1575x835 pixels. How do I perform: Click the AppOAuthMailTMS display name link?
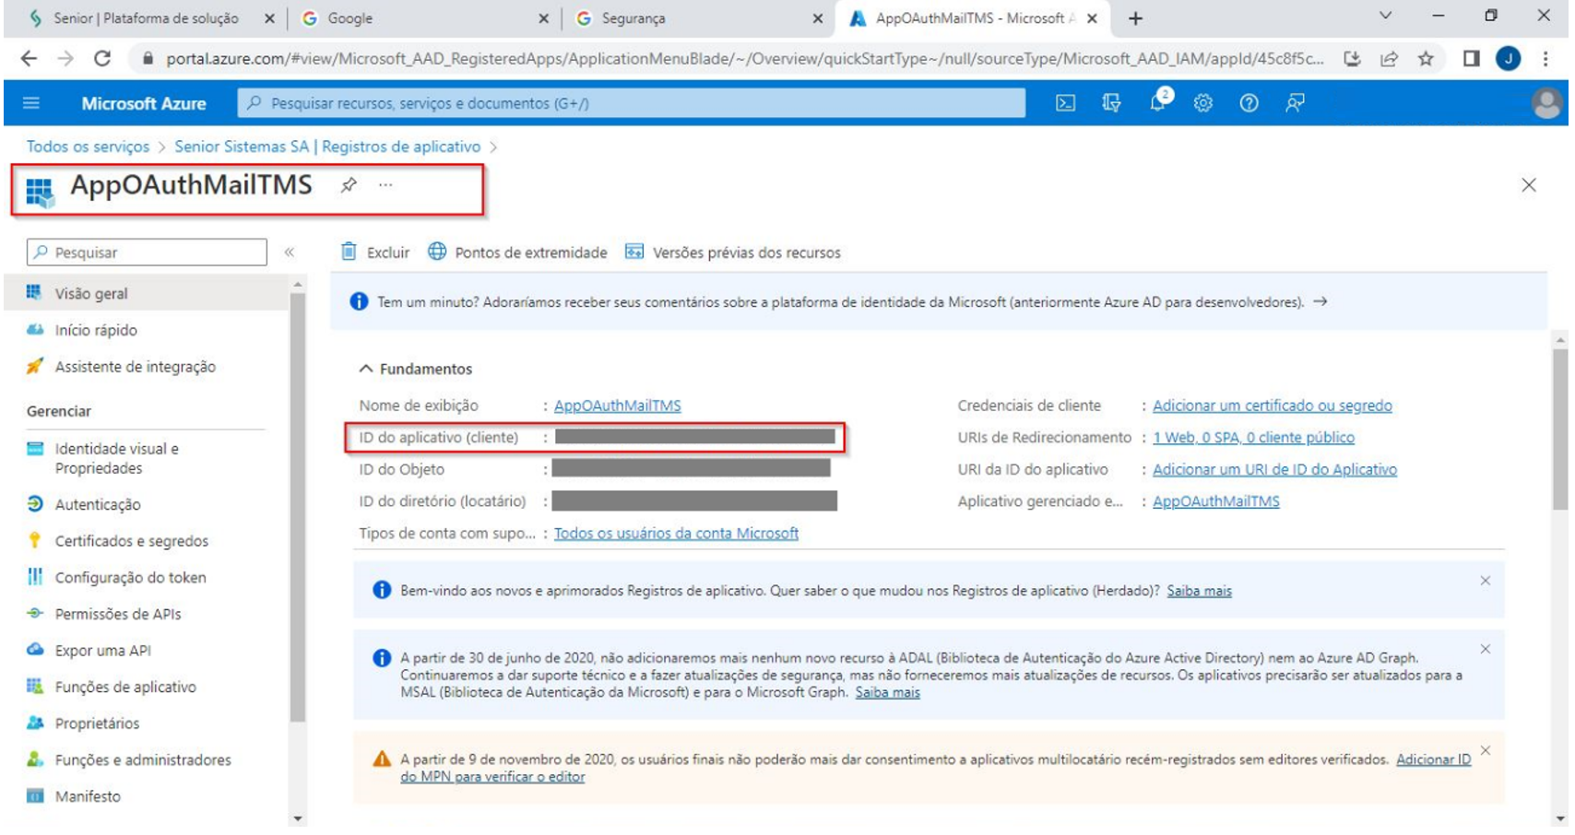click(x=618, y=406)
